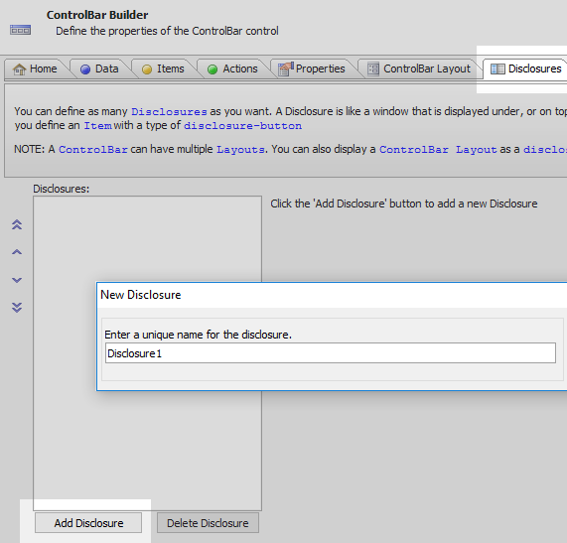Click the Disclosures tab panel icon
Image resolution: width=567 pixels, height=543 pixels.
[x=497, y=68]
